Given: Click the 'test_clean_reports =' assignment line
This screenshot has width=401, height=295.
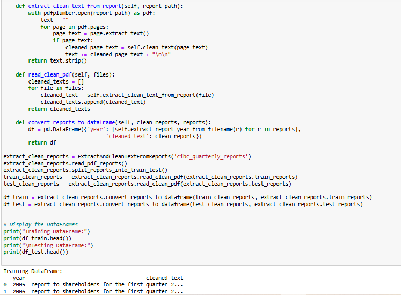Looking at the screenshot, I should pos(147,184).
